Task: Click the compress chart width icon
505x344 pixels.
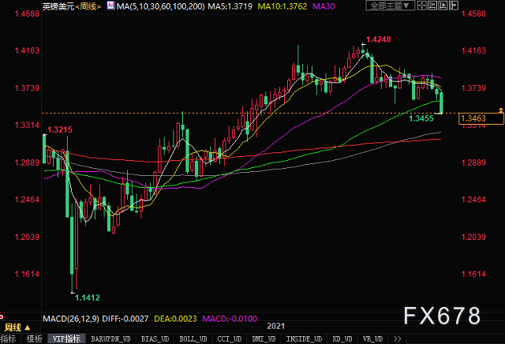Action: tap(432, 6)
